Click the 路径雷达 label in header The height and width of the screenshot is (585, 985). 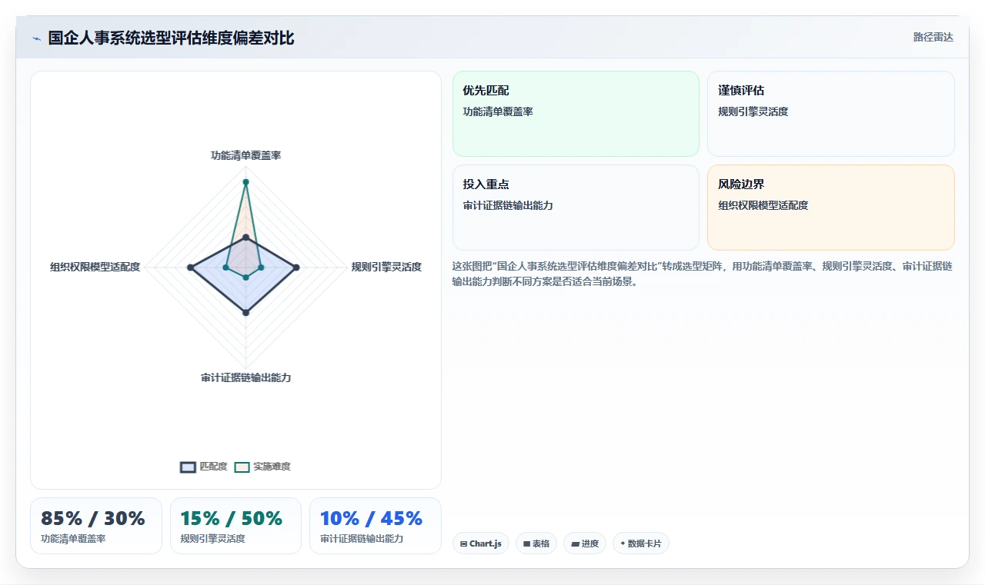933,37
